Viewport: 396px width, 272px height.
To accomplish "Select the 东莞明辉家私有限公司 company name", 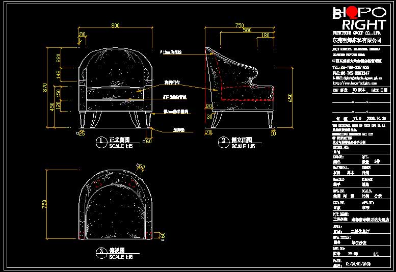I will 357,40.
